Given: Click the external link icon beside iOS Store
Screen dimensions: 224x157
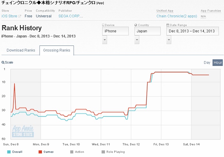Looking at the screenshot, I should (20, 16).
